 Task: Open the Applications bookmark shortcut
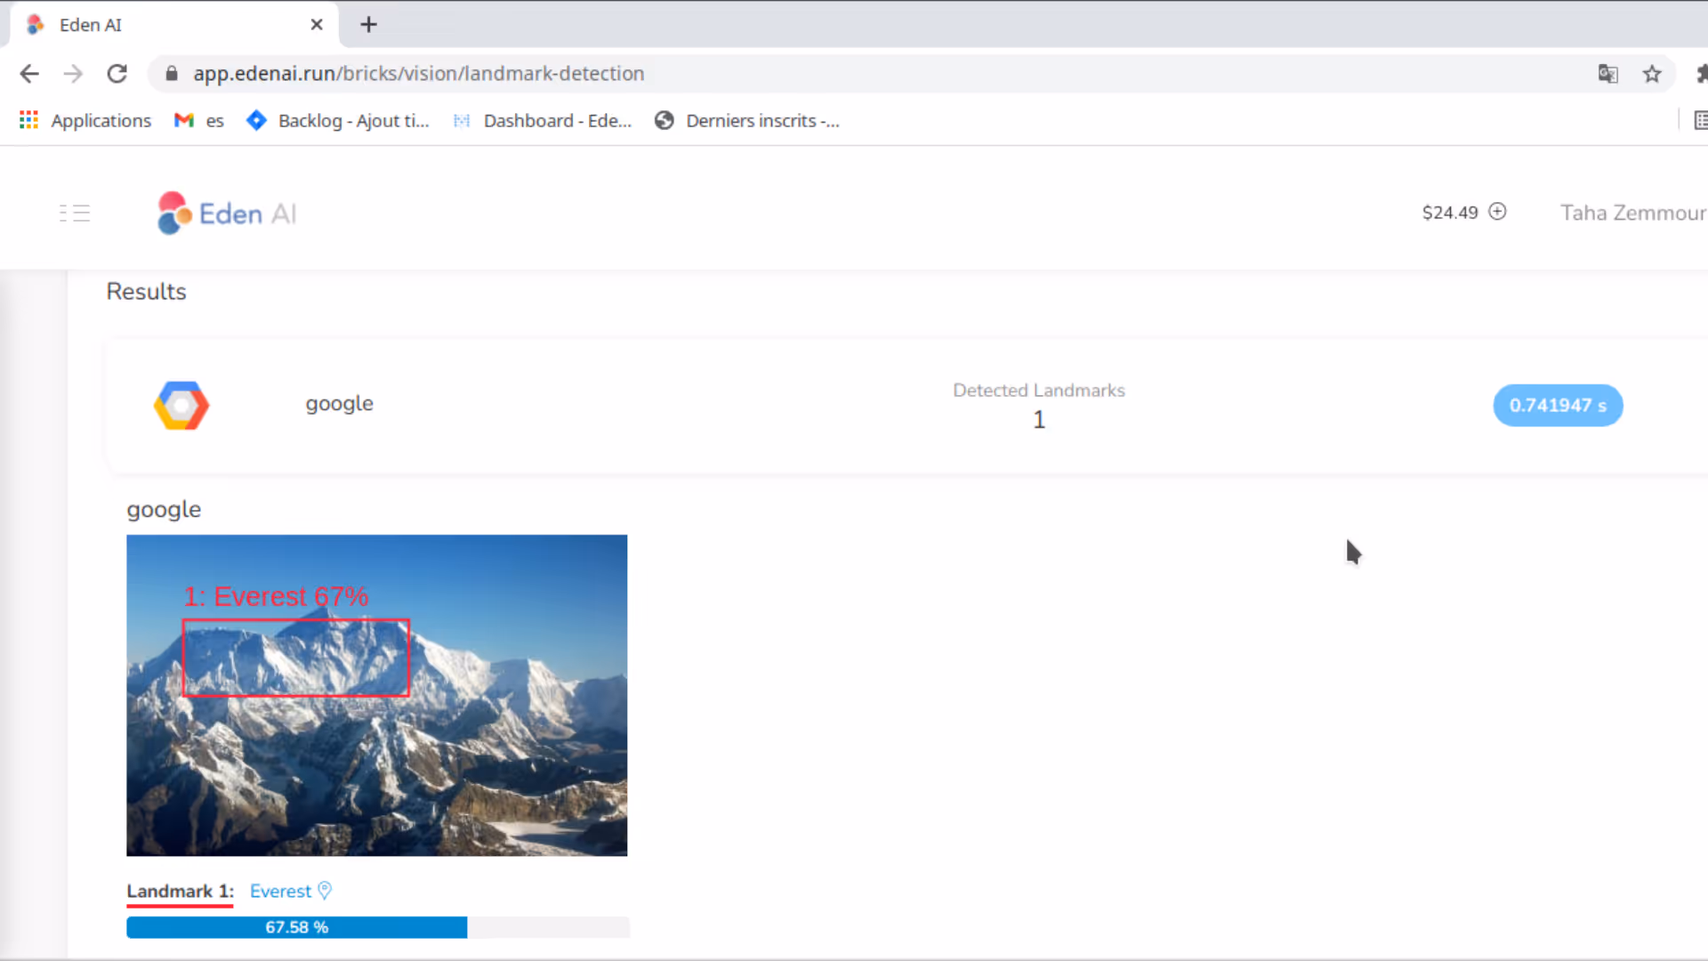(85, 120)
